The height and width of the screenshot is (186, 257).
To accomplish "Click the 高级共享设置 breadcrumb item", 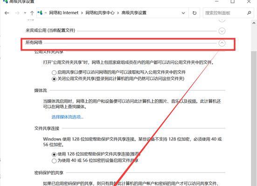I will 134,13.
